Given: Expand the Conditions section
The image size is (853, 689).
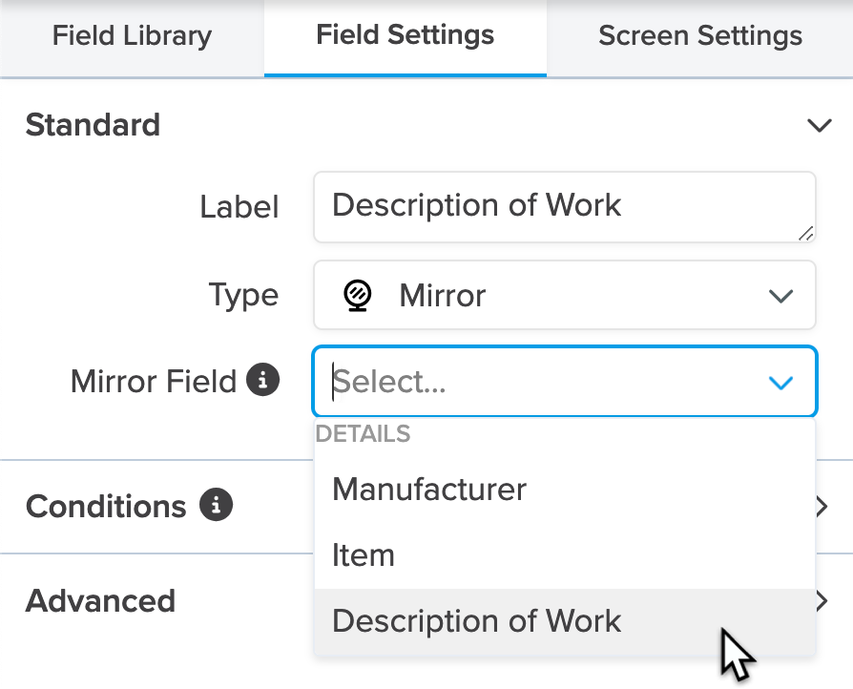Looking at the screenshot, I should click(x=822, y=507).
